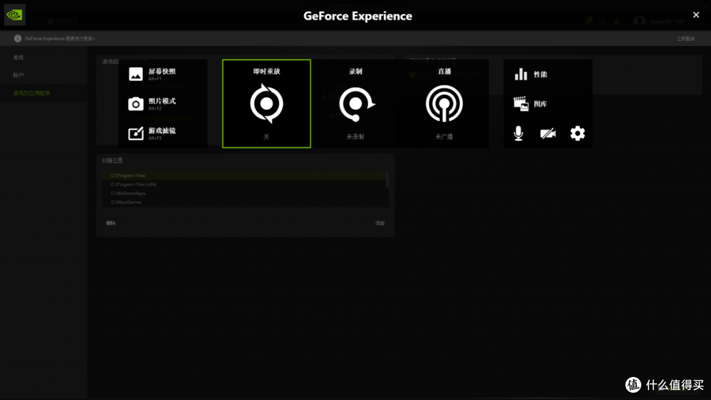This screenshot has height=400, width=711.
Task: Select the 屏幕快照 screenshot capture icon
Action: click(x=134, y=74)
